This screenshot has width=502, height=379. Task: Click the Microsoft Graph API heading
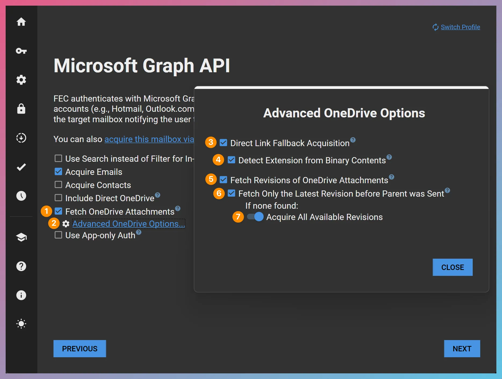point(142,66)
